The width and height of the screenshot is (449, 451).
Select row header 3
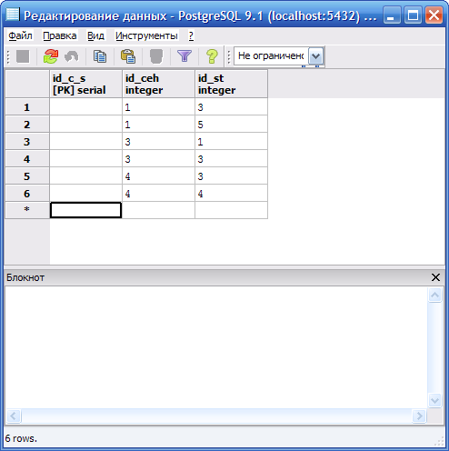[27, 142]
